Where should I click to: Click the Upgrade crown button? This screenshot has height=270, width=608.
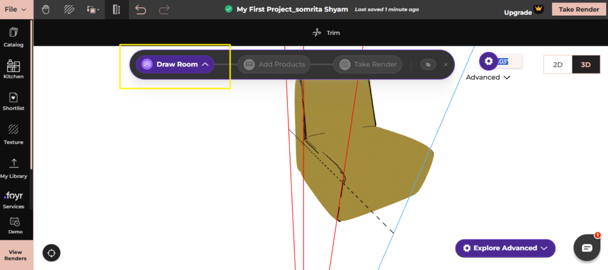click(x=524, y=11)
